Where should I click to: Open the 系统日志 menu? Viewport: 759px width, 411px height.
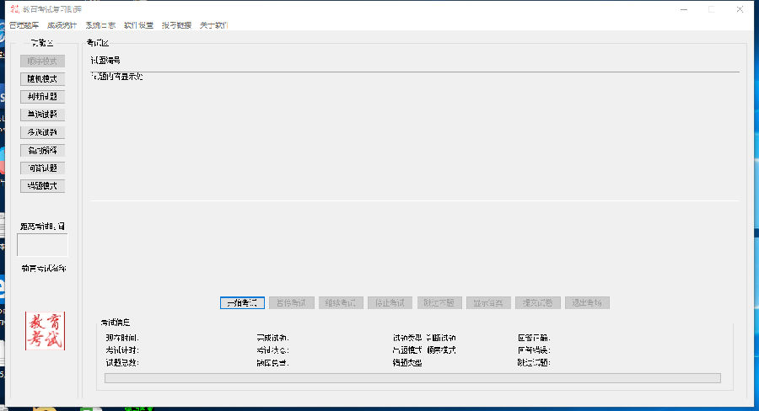coord(100,25)
